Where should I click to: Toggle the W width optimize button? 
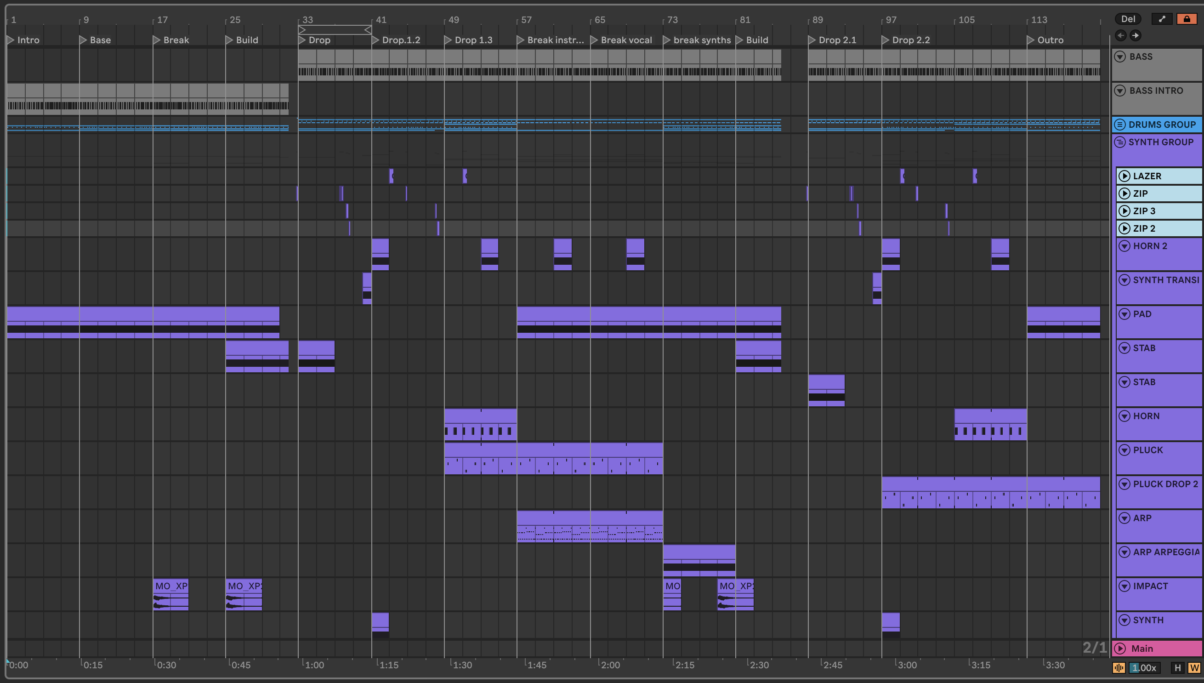pos(1194,667)
